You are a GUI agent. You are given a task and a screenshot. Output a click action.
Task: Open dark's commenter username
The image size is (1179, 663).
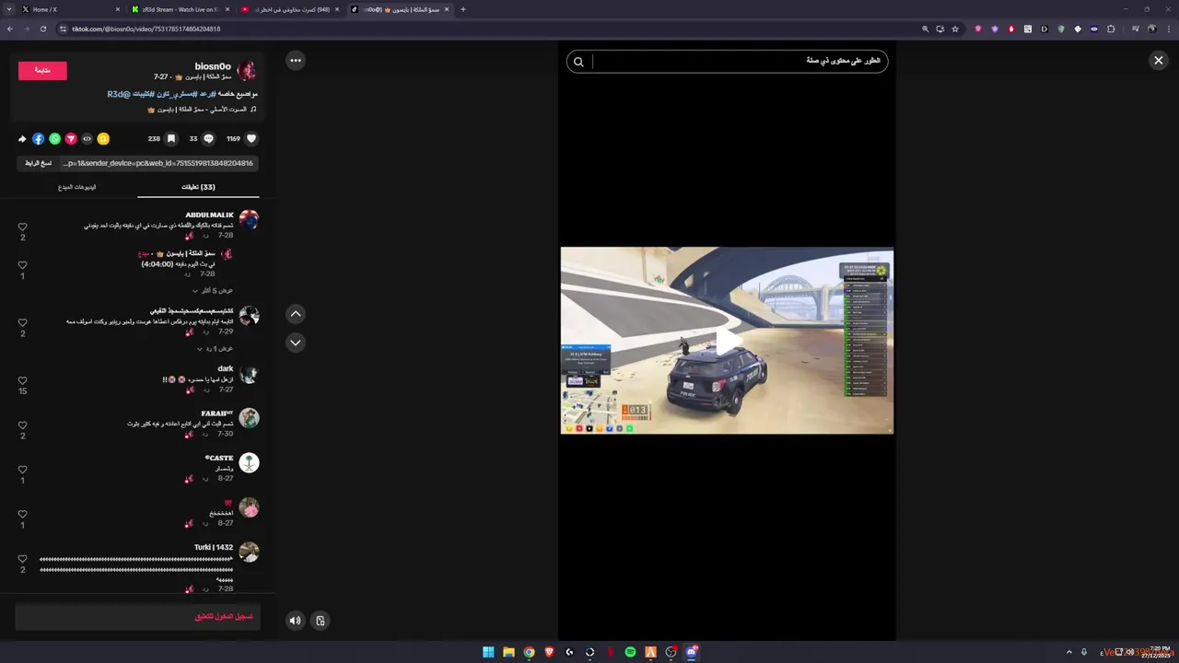pos(226,368)
